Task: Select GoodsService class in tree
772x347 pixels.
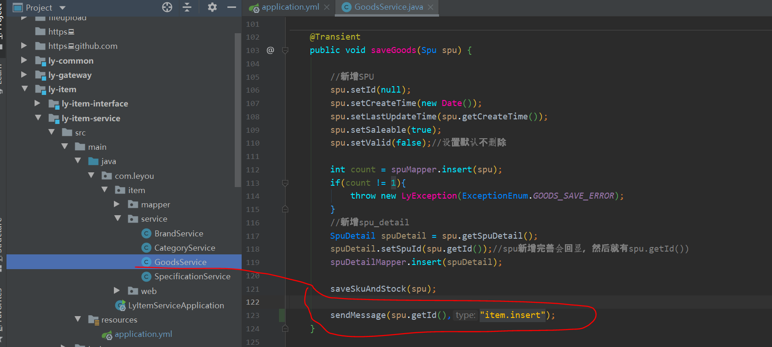Action: point(180,262)
